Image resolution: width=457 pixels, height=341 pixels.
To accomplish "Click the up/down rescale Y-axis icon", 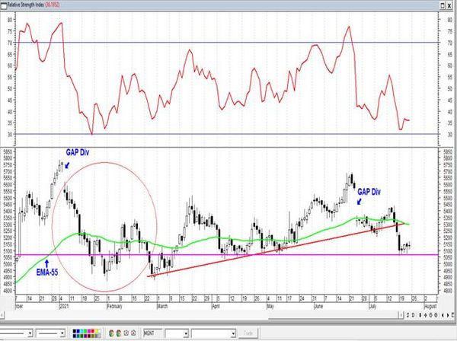I will click(x=407, y=315).
